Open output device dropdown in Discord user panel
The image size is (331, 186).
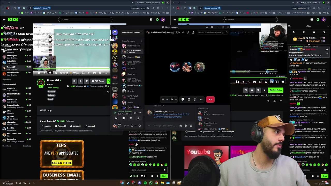pos(135,126)
